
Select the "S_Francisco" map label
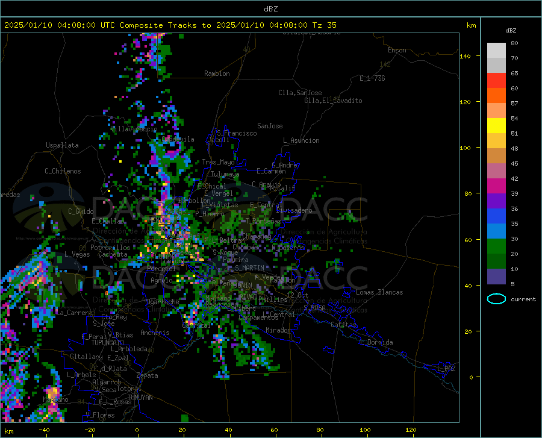[237, 133]
